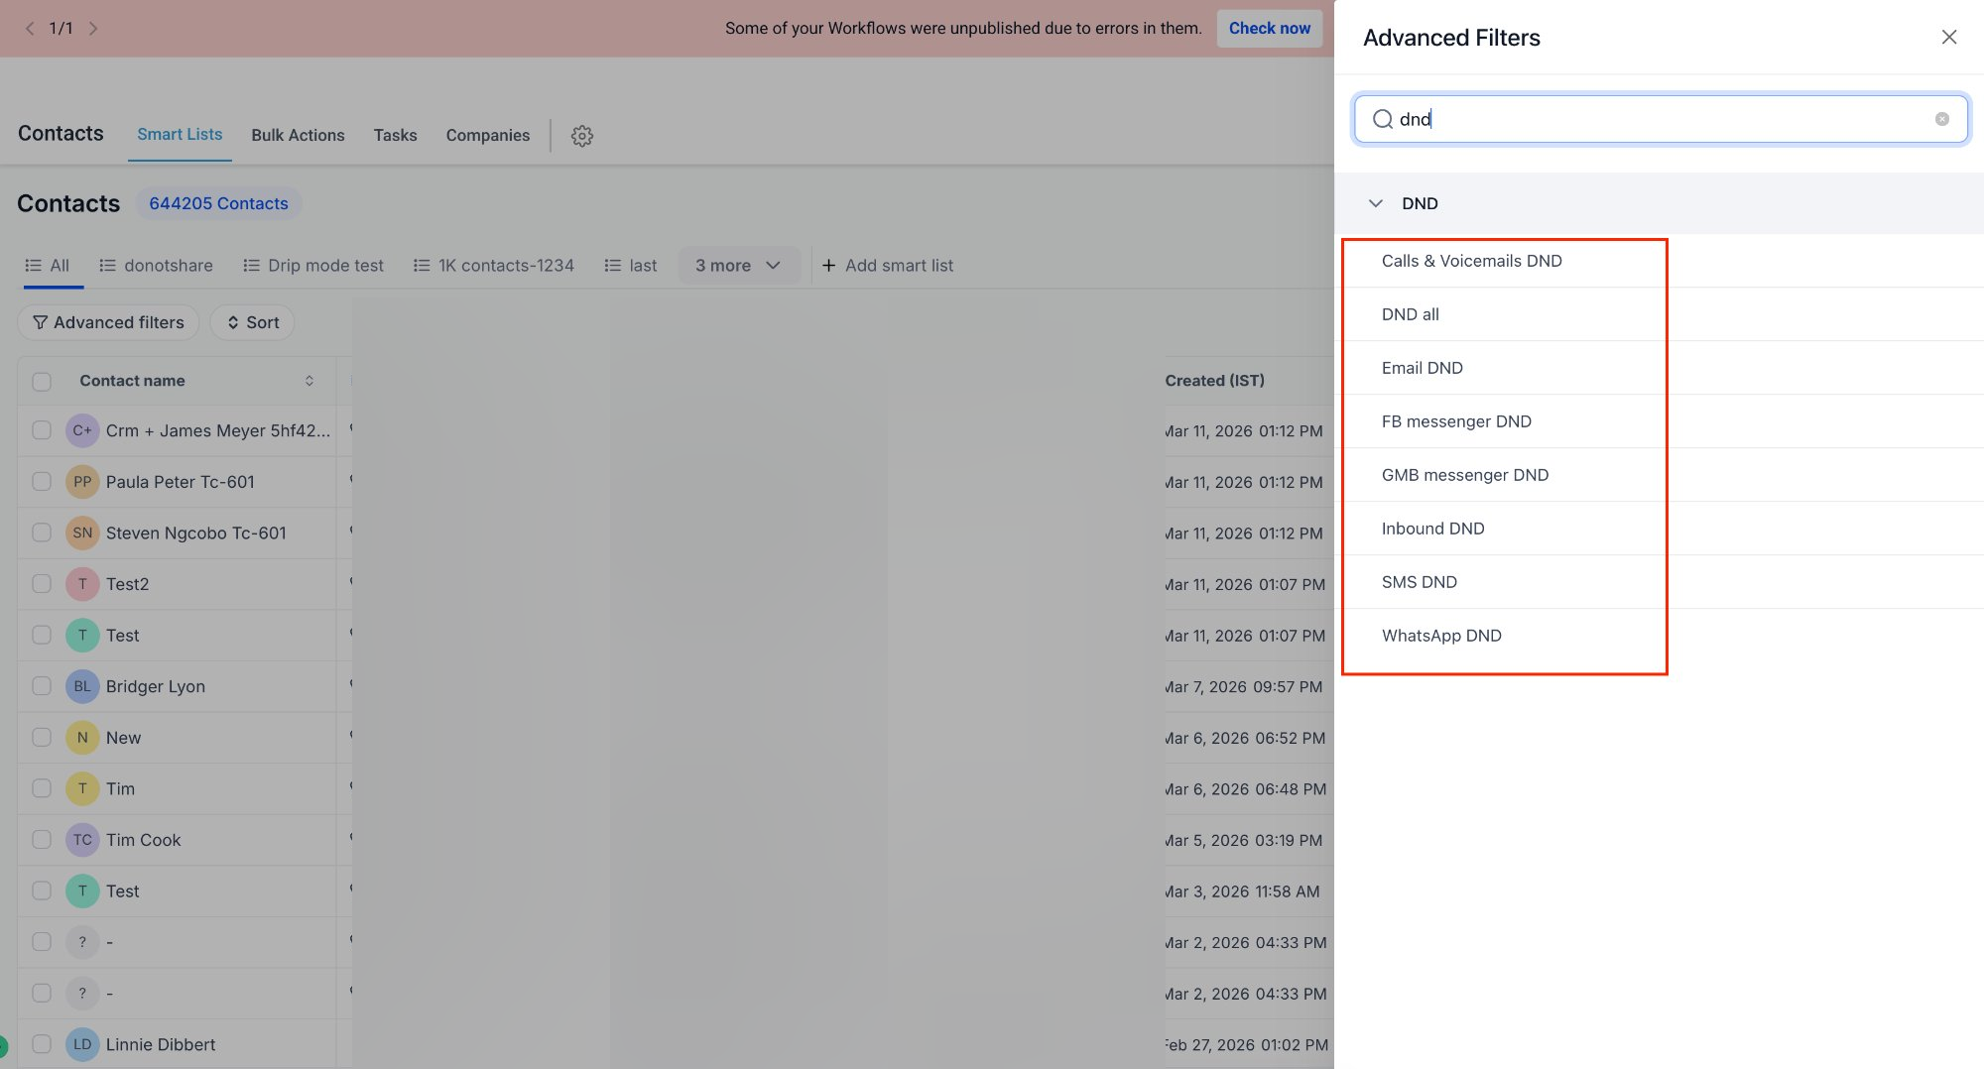Close the Advanced Filters panel
Viewport: 1984px width, 1069px height.
[1948, 38]
